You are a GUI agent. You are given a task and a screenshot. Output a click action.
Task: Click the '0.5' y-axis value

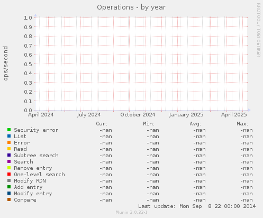[28, 64]
